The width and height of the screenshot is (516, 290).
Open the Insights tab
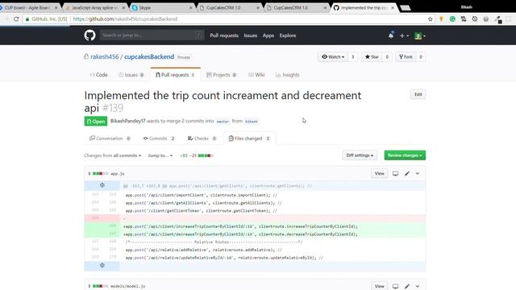(288, 75)
